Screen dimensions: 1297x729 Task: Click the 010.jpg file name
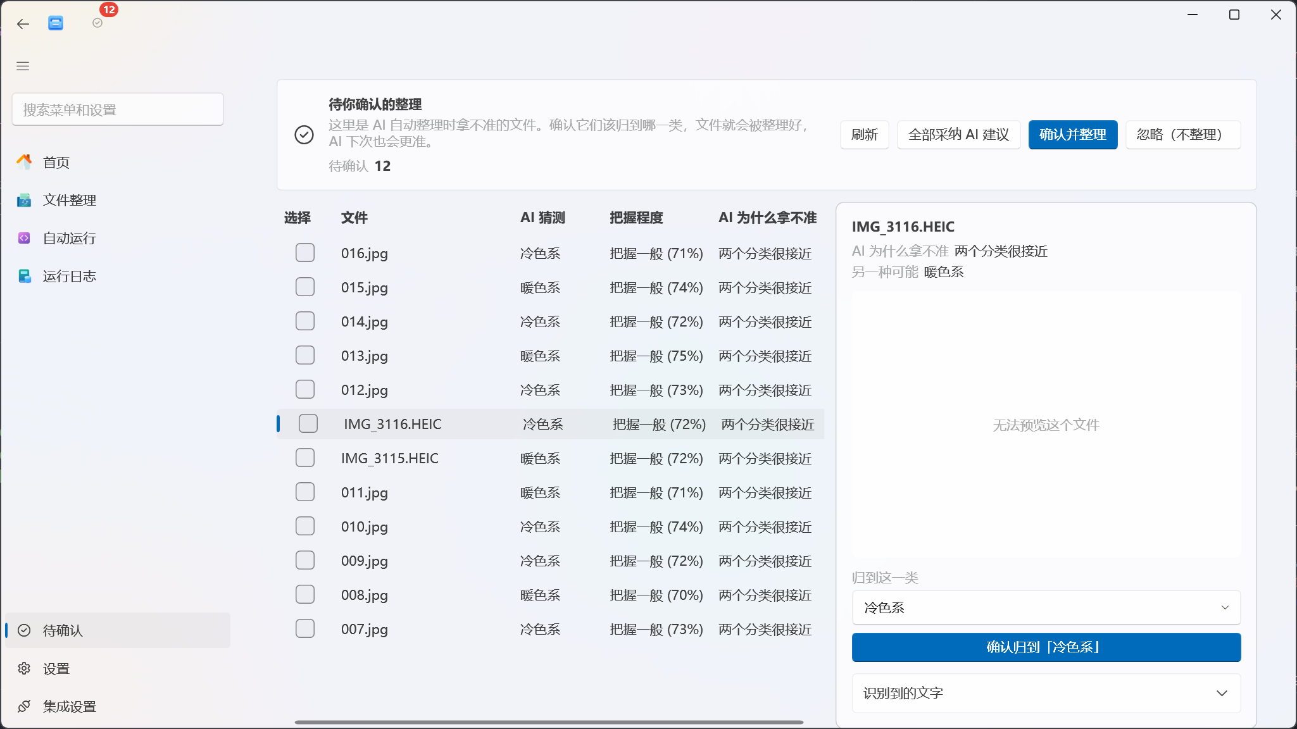point(365,526)
